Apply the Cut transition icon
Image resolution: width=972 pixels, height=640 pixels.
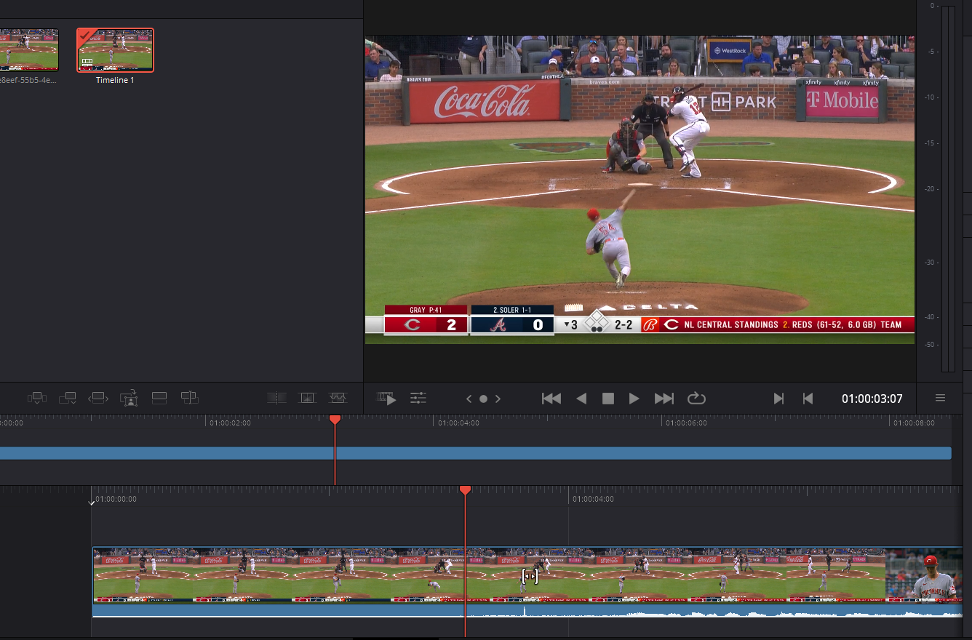pos(276,398)
